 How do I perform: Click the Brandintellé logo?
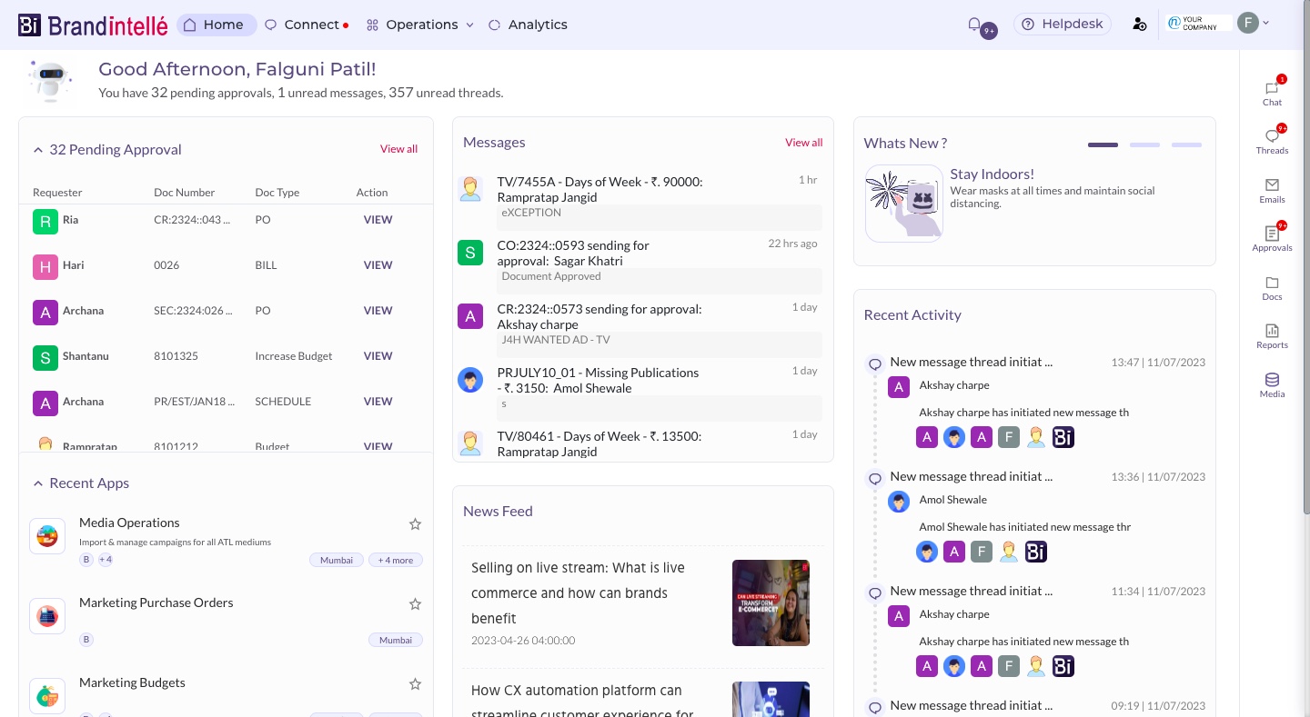93,25
